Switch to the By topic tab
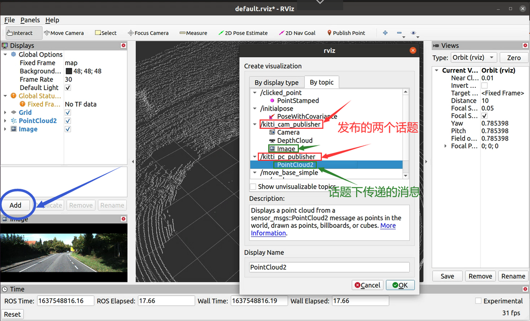 321,82
